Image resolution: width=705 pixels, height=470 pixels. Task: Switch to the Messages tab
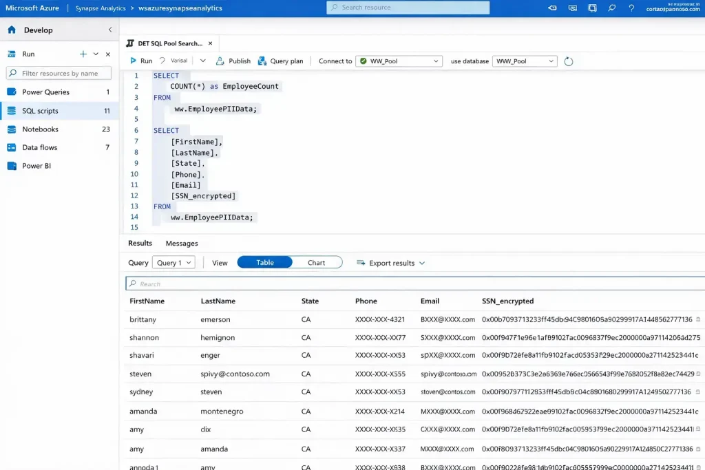pos(181,243)
